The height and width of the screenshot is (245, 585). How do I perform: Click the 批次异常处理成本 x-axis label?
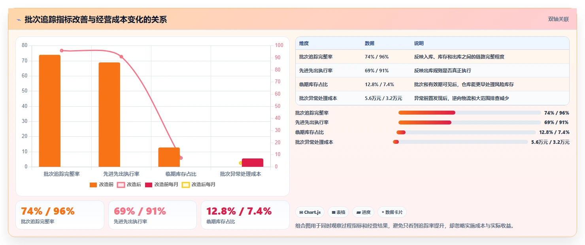click(241, 174)
